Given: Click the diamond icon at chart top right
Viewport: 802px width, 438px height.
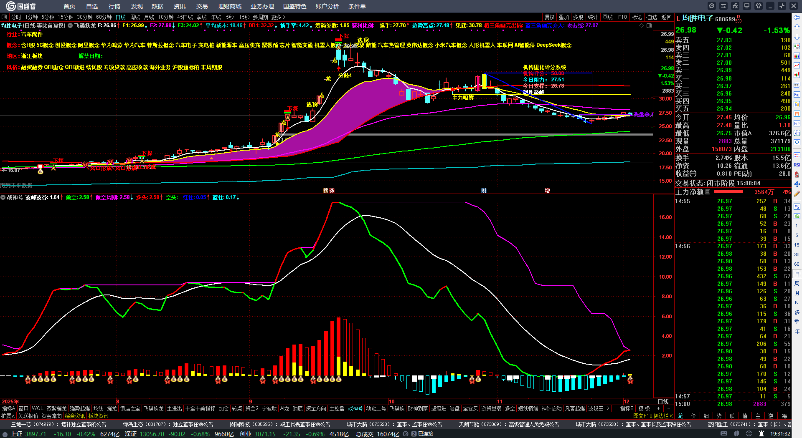Looking at the screenshot, I should pyautogui.click(x=642, y=25).
